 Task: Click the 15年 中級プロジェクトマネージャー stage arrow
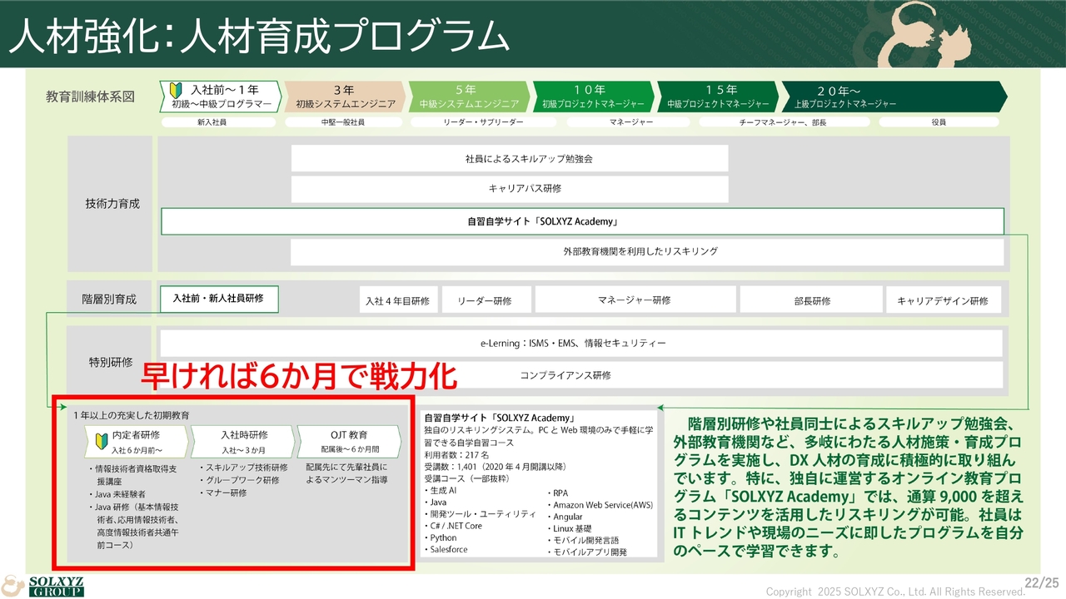717,97
